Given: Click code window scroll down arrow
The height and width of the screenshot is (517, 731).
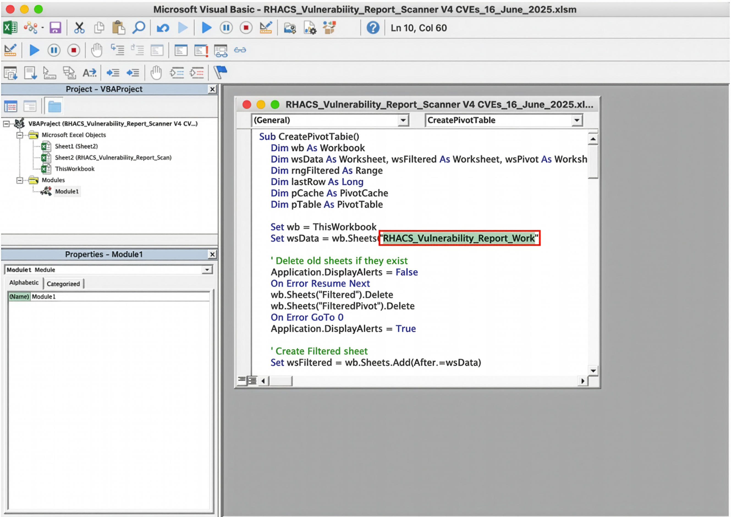Looking at the screenshot, I should click(593, 371).
